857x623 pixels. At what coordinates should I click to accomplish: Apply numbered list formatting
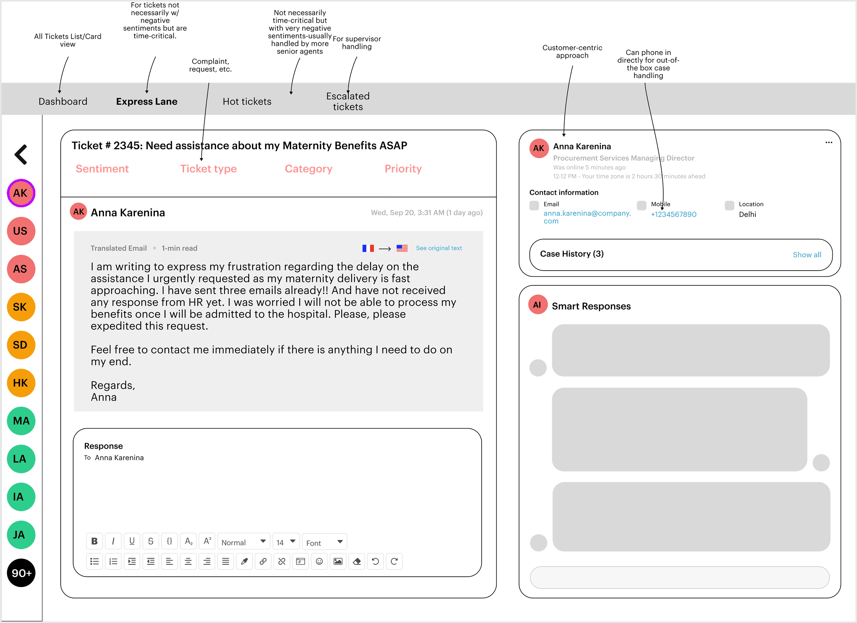point(113,561)
